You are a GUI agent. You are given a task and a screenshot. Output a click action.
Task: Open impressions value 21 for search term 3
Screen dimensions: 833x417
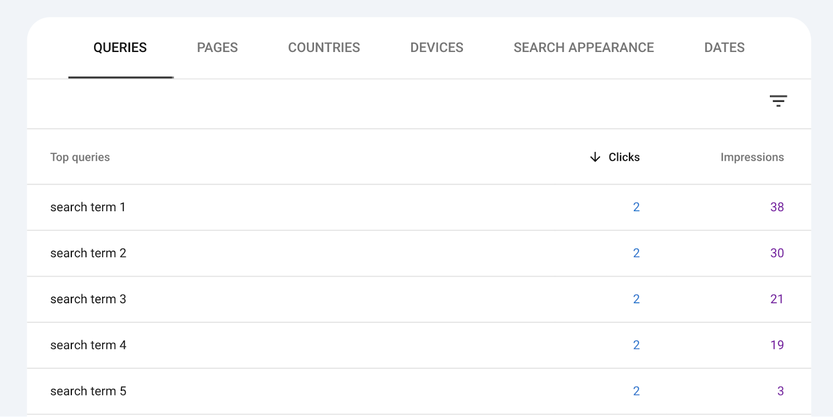(776, 299)
